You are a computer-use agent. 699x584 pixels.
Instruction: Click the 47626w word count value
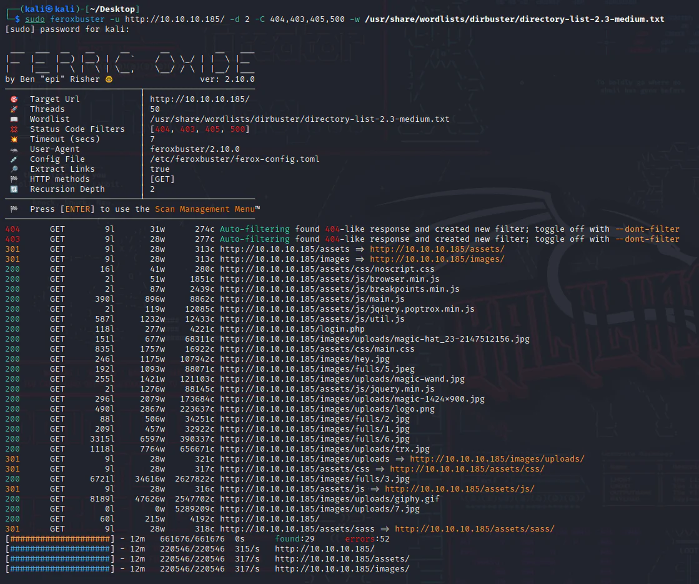pos(150,499)
